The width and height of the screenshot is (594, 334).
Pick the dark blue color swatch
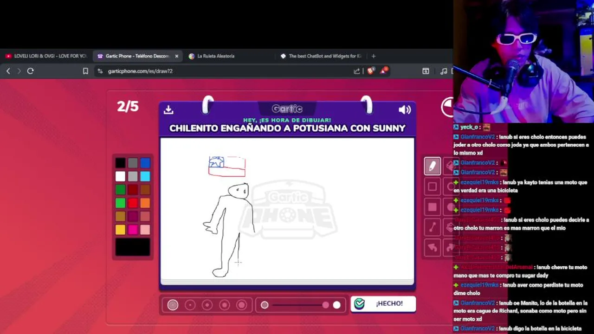coord(145,163)
